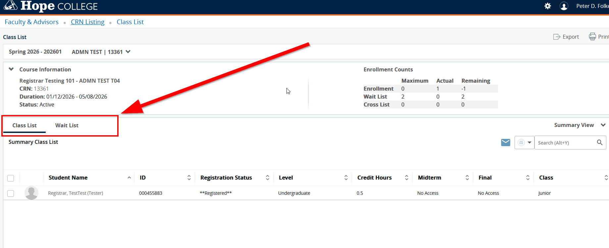Check the box for Registrar, TestTest
This screenshot has height=248, width=609.
tap(11, 193)
